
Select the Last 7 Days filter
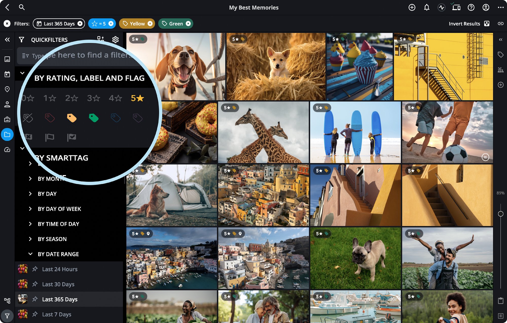69,314
